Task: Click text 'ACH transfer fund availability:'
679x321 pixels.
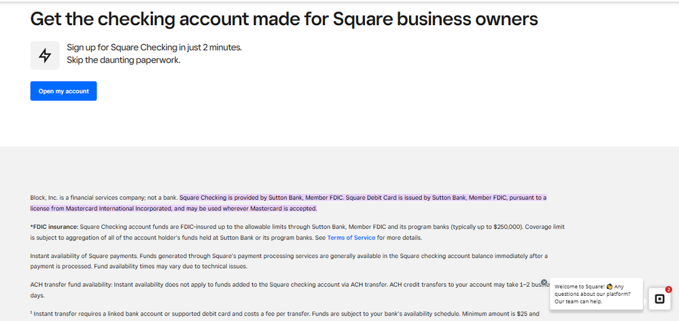Action: pyautogui.click(x=71, y=284)
